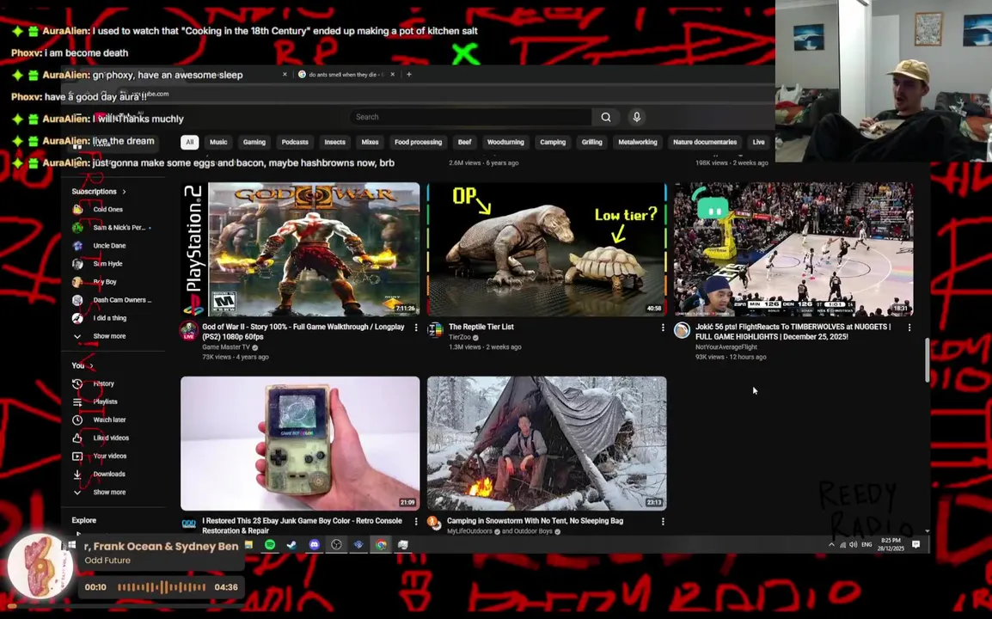Open the God of War II video thumbnail
The height and width of the screenshot is (619, 992).
coord(300,249)
